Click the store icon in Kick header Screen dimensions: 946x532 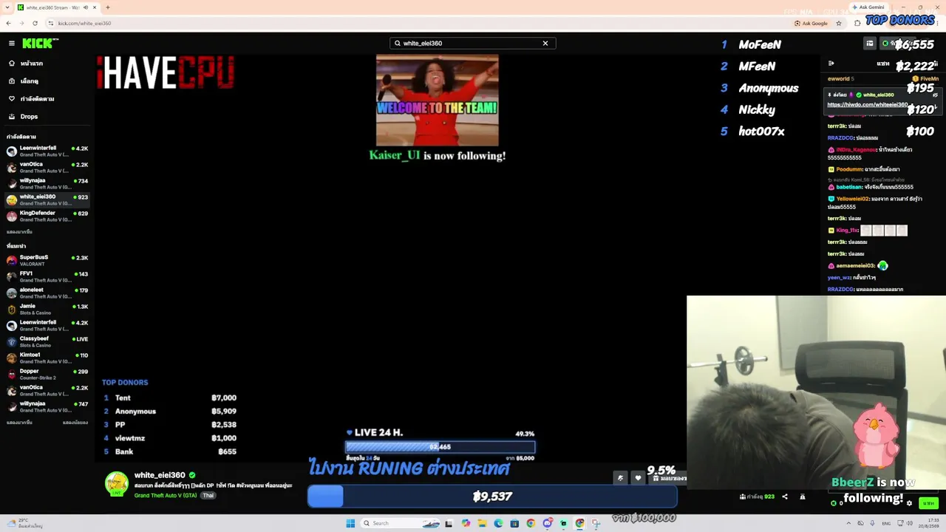(x=870, y=44)
